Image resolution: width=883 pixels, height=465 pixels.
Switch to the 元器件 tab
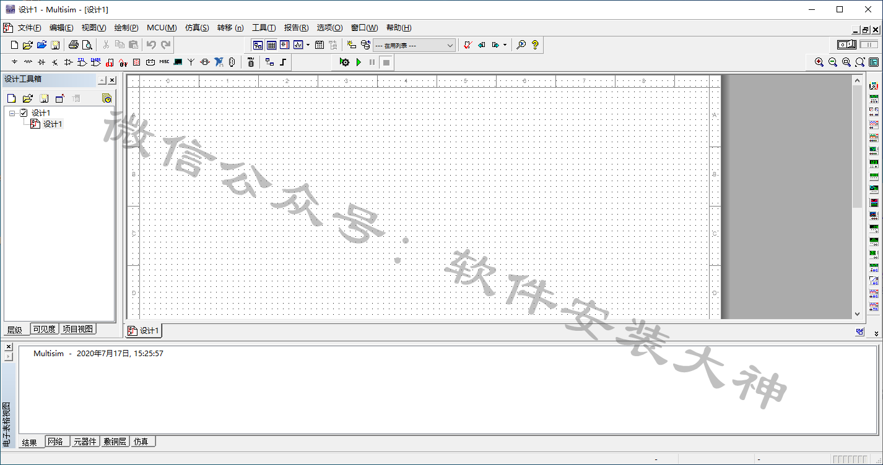[x=85, y=442]
